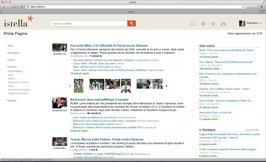Click 14 articoli simili link
The width and height of the screenshot is (266, 162).
click(x=81, y=73)
